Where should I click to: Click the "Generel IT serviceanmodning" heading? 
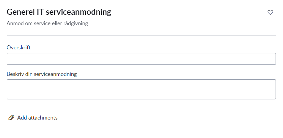point(59,12)
